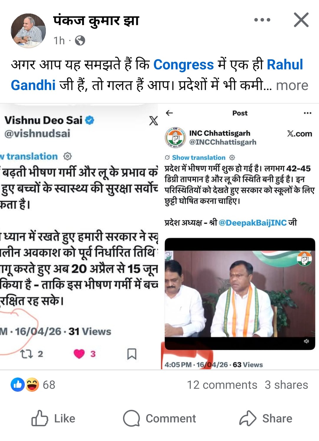Viewport: 319px width, 441px height.
Task: Tap the Comment speech bubble button
Action: point(159,418)
